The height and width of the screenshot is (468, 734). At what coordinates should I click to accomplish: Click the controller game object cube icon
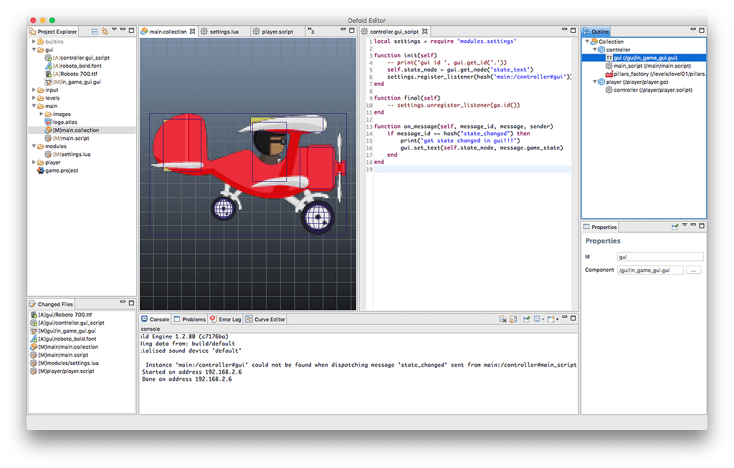(x=602, y=49)
